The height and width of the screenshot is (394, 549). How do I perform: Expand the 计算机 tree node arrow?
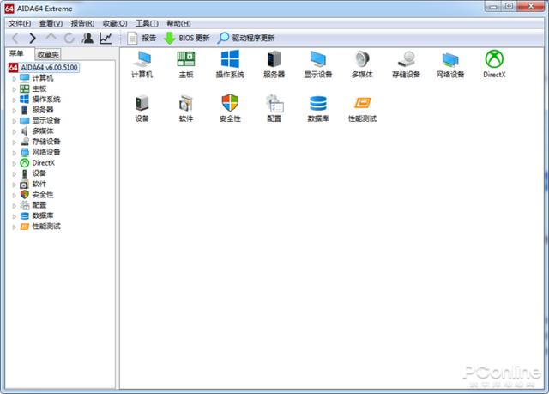pos(15,79)
